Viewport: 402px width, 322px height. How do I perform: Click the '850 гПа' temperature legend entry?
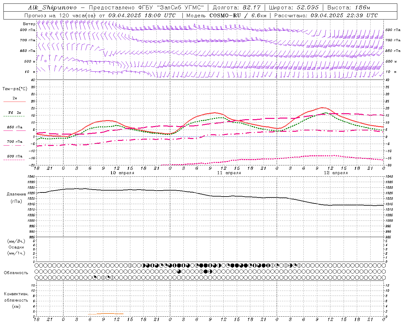15,127
